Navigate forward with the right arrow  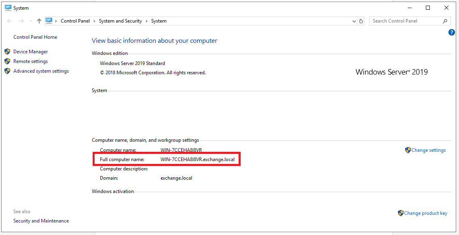pyautogui.click(x=21, y=21)
